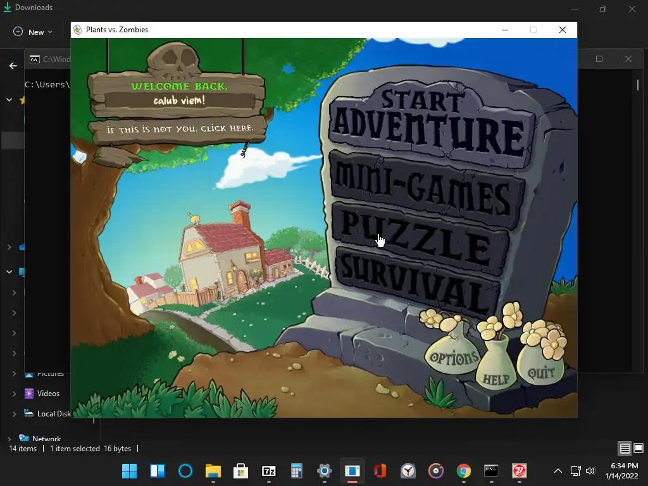Open the clock app on taskbar

(x=408, y=471)
